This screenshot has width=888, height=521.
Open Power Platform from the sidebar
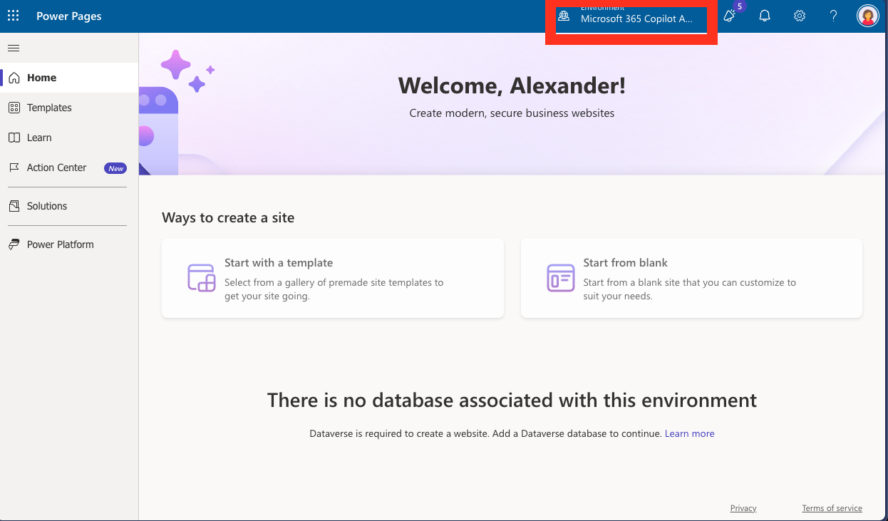pyautogui.click(x=60, y=244)
